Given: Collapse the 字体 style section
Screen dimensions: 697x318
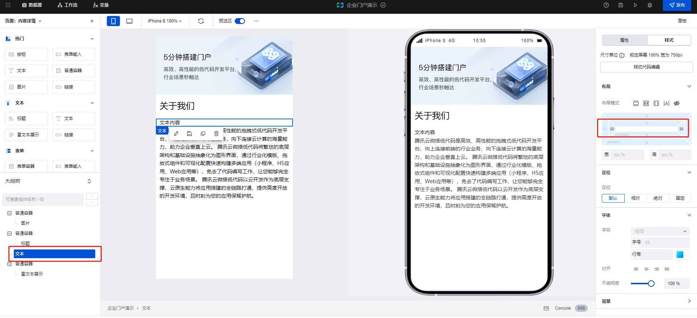Looking at the screenshot, I should point(689,215).
